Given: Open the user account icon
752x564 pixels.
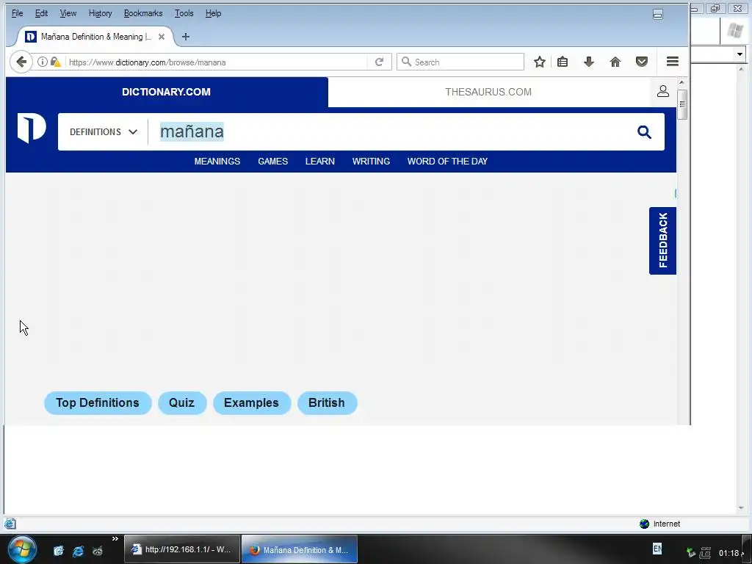Looking at the screenshot, I should click(x=663, y=91).
